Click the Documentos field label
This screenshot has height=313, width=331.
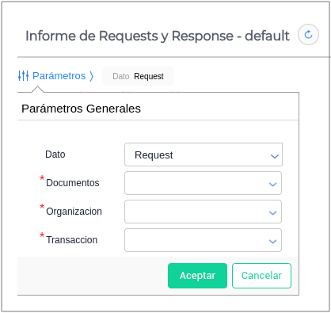click(x=73, y=183)
